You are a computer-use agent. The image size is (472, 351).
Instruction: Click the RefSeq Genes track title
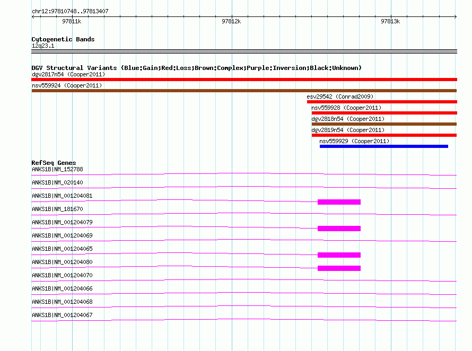(54, 163)
